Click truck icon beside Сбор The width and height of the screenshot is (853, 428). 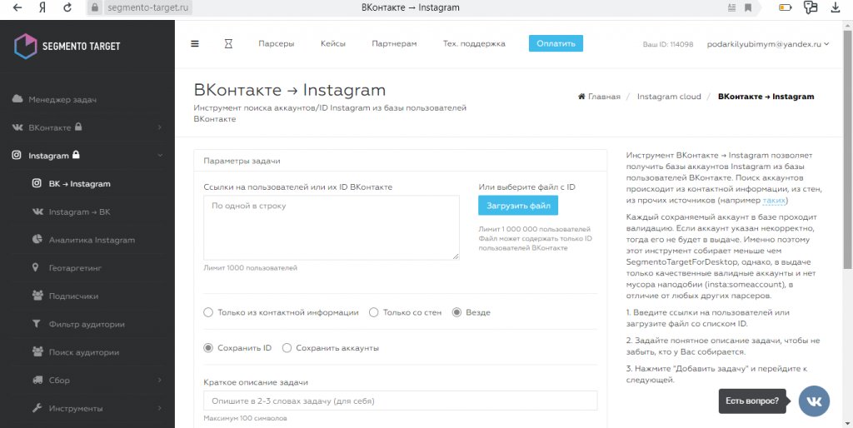(x=37, y=380)
